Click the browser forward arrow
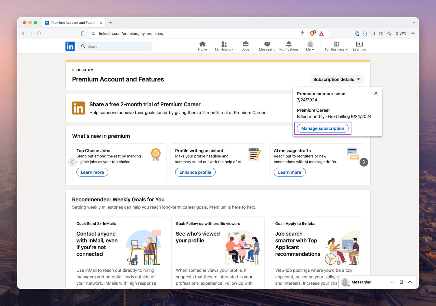 [x=31, y=34]
